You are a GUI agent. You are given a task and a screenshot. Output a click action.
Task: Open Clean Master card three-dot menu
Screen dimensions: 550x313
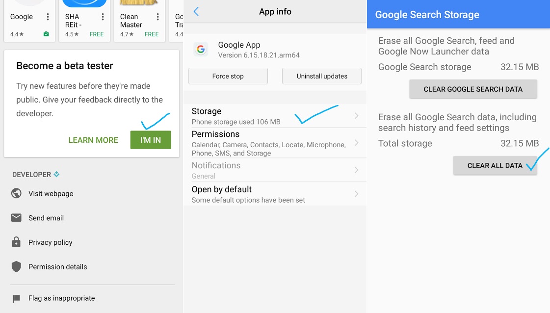(x=157, y=17)
